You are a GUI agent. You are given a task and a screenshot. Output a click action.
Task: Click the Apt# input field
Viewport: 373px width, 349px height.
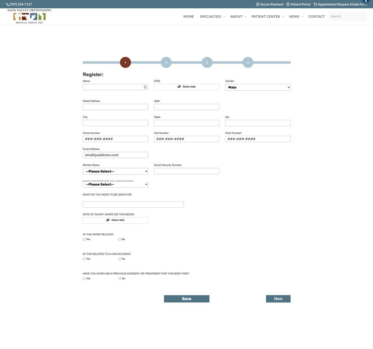[x=186, y=107]
